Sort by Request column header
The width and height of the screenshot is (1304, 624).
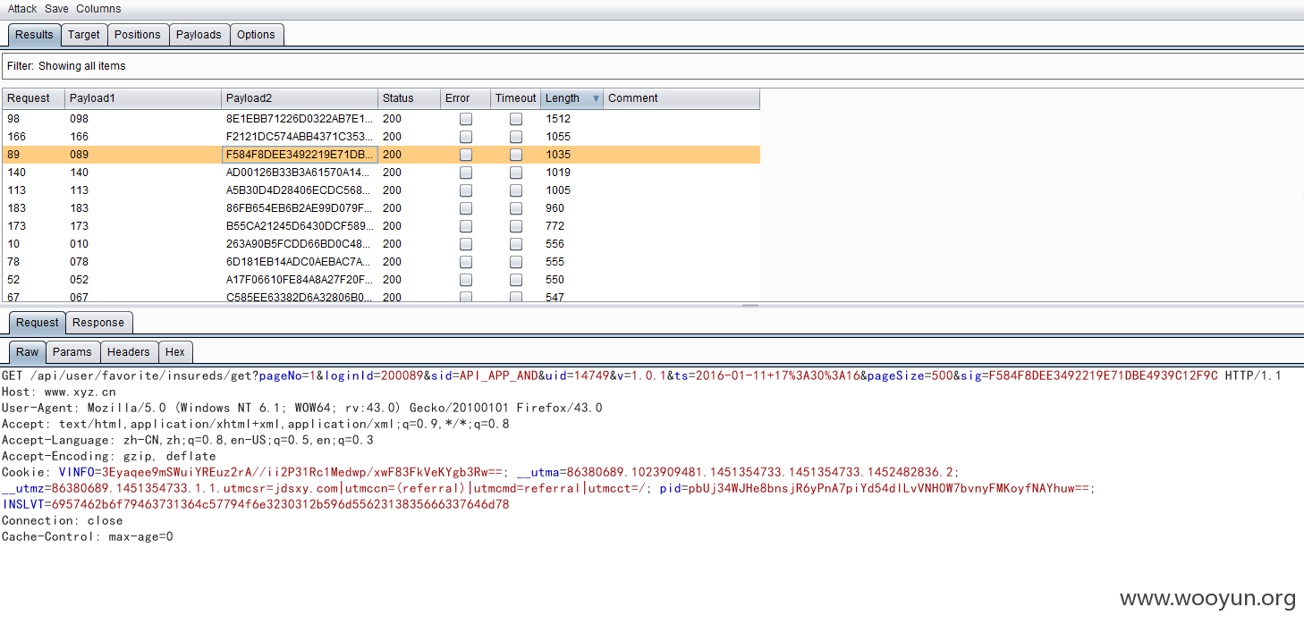coord(33,98)
